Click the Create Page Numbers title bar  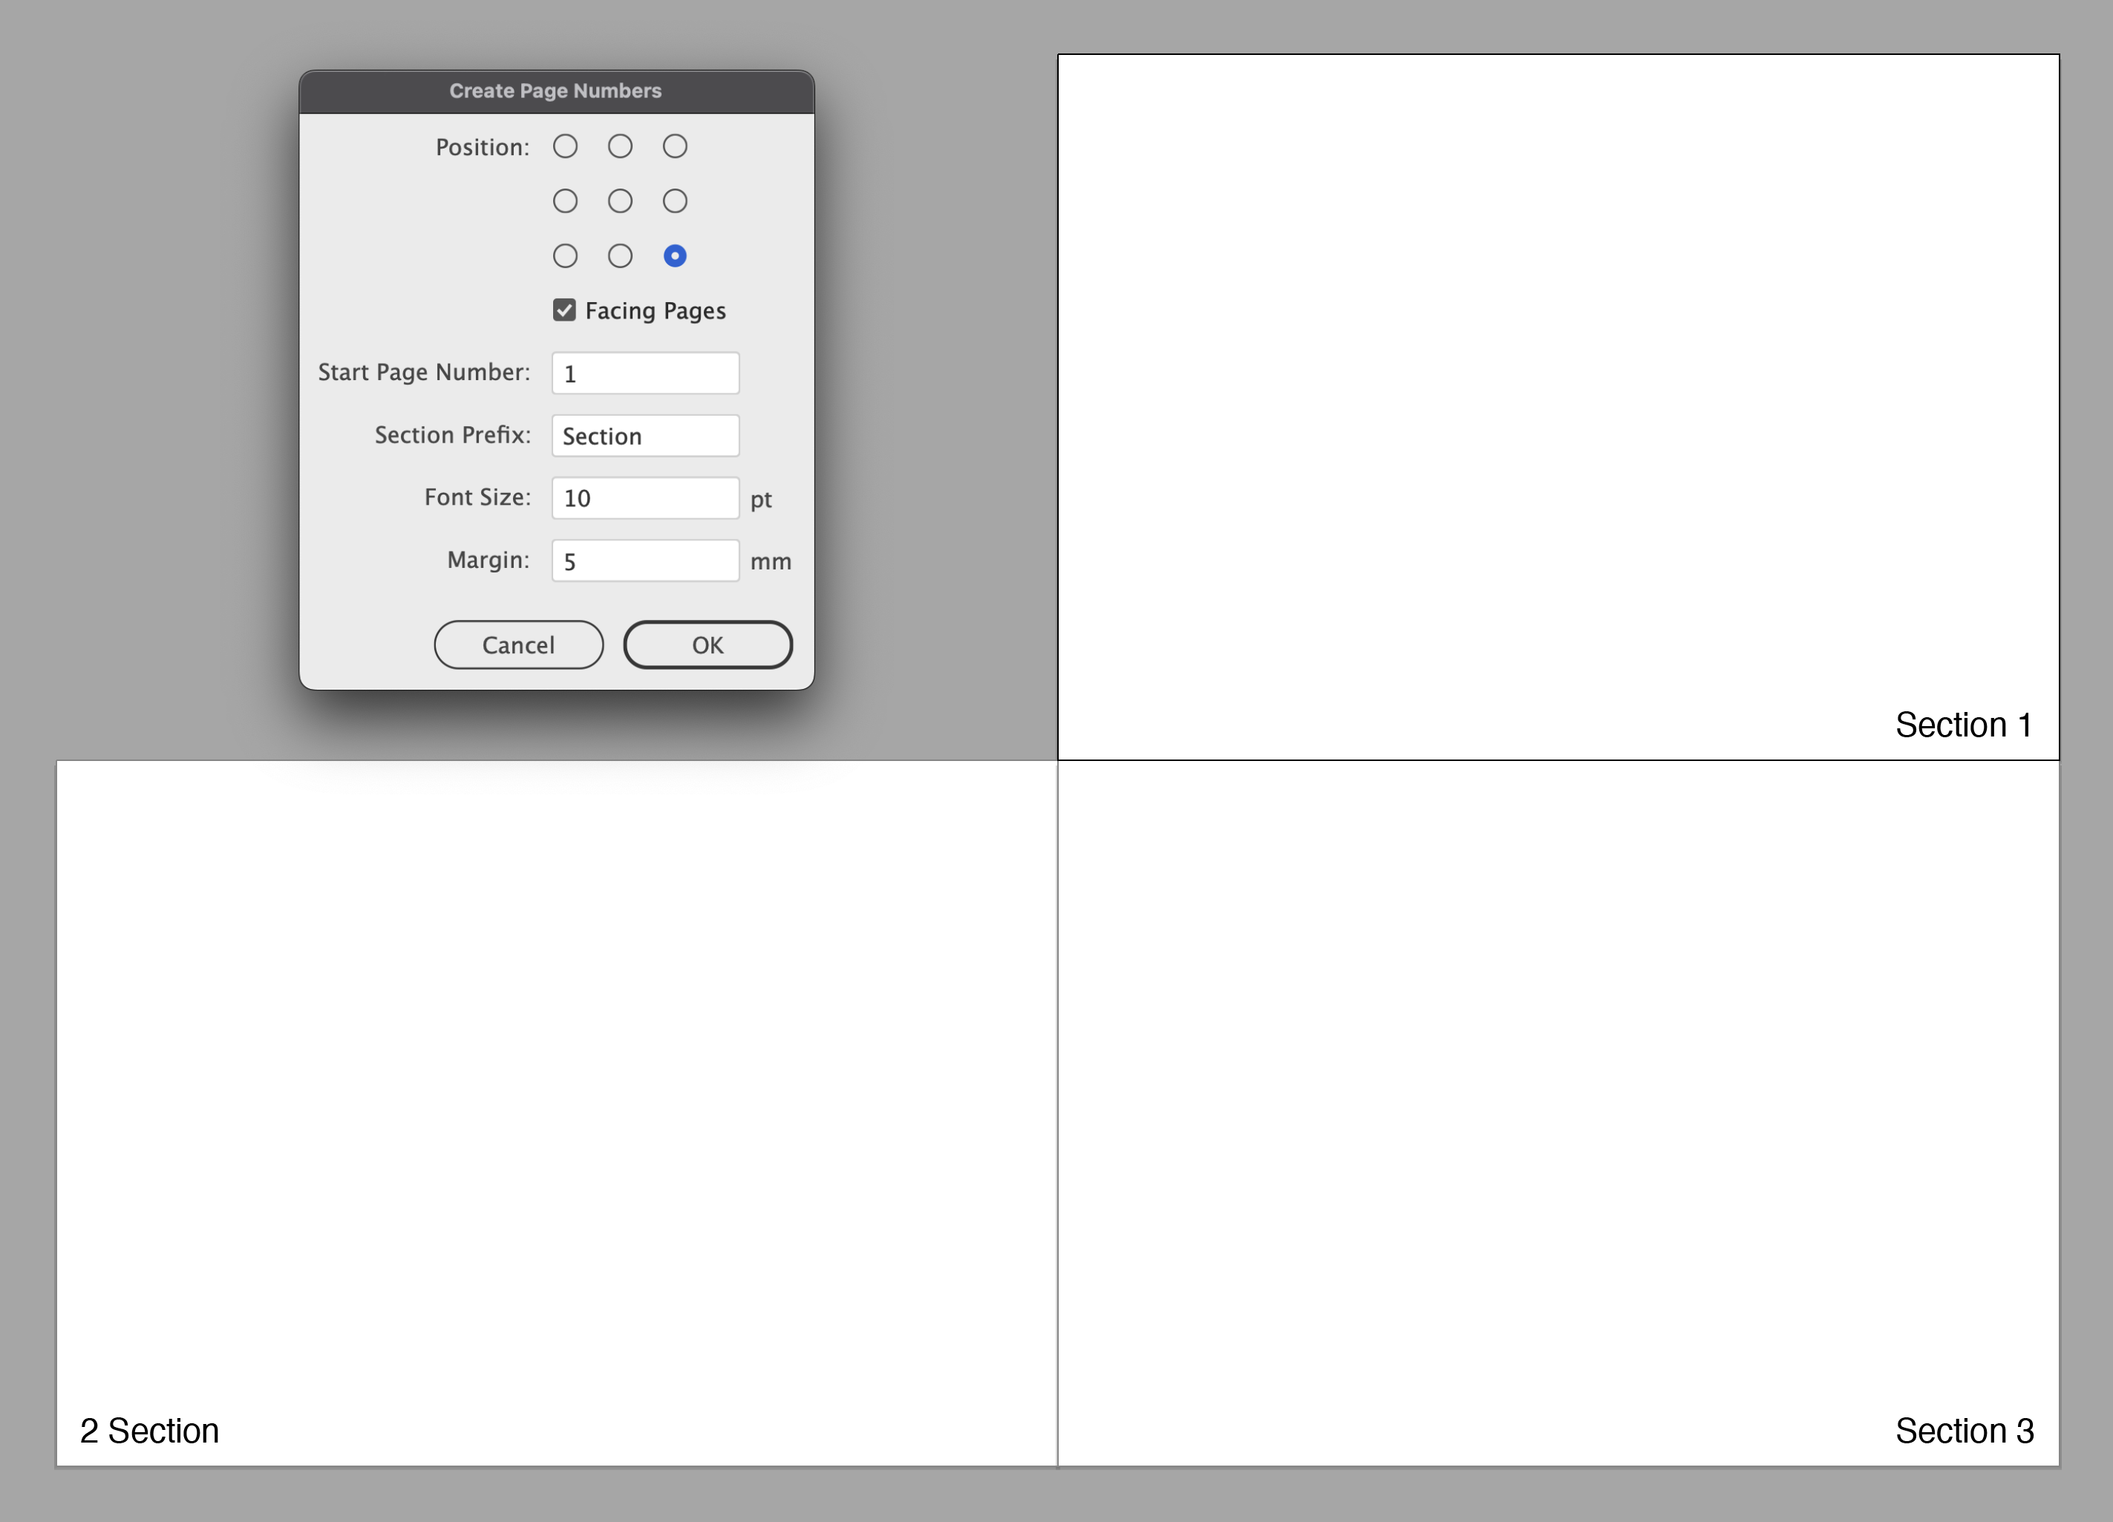click(x=556, y=91)
